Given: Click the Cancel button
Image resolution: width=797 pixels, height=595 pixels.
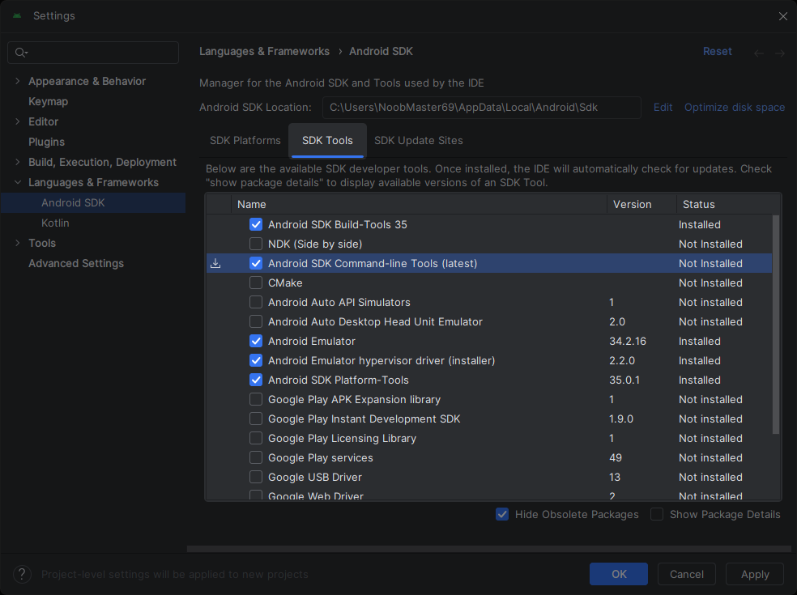Looking at the screenshot, I should pyautogui.click(x=687, y=574).
